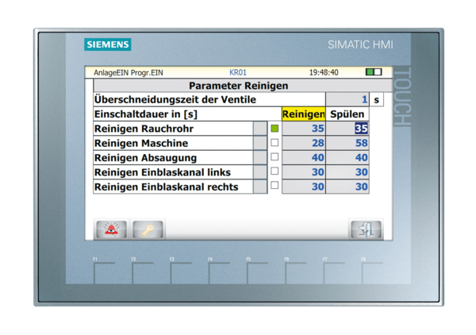
Task: Select the Überschneidungszeit der Ventile value field
Action: click(347, 100)
